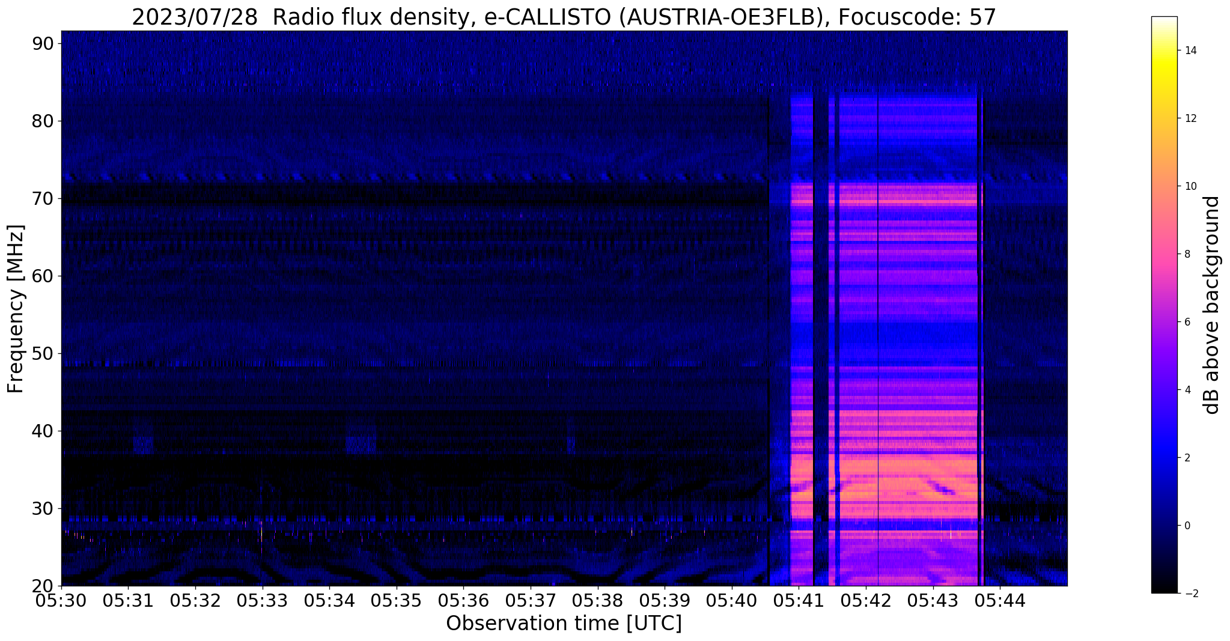The image size is (1230, 641).
Task: Select the 05:38 time tick label
Action: coord(598,601)
